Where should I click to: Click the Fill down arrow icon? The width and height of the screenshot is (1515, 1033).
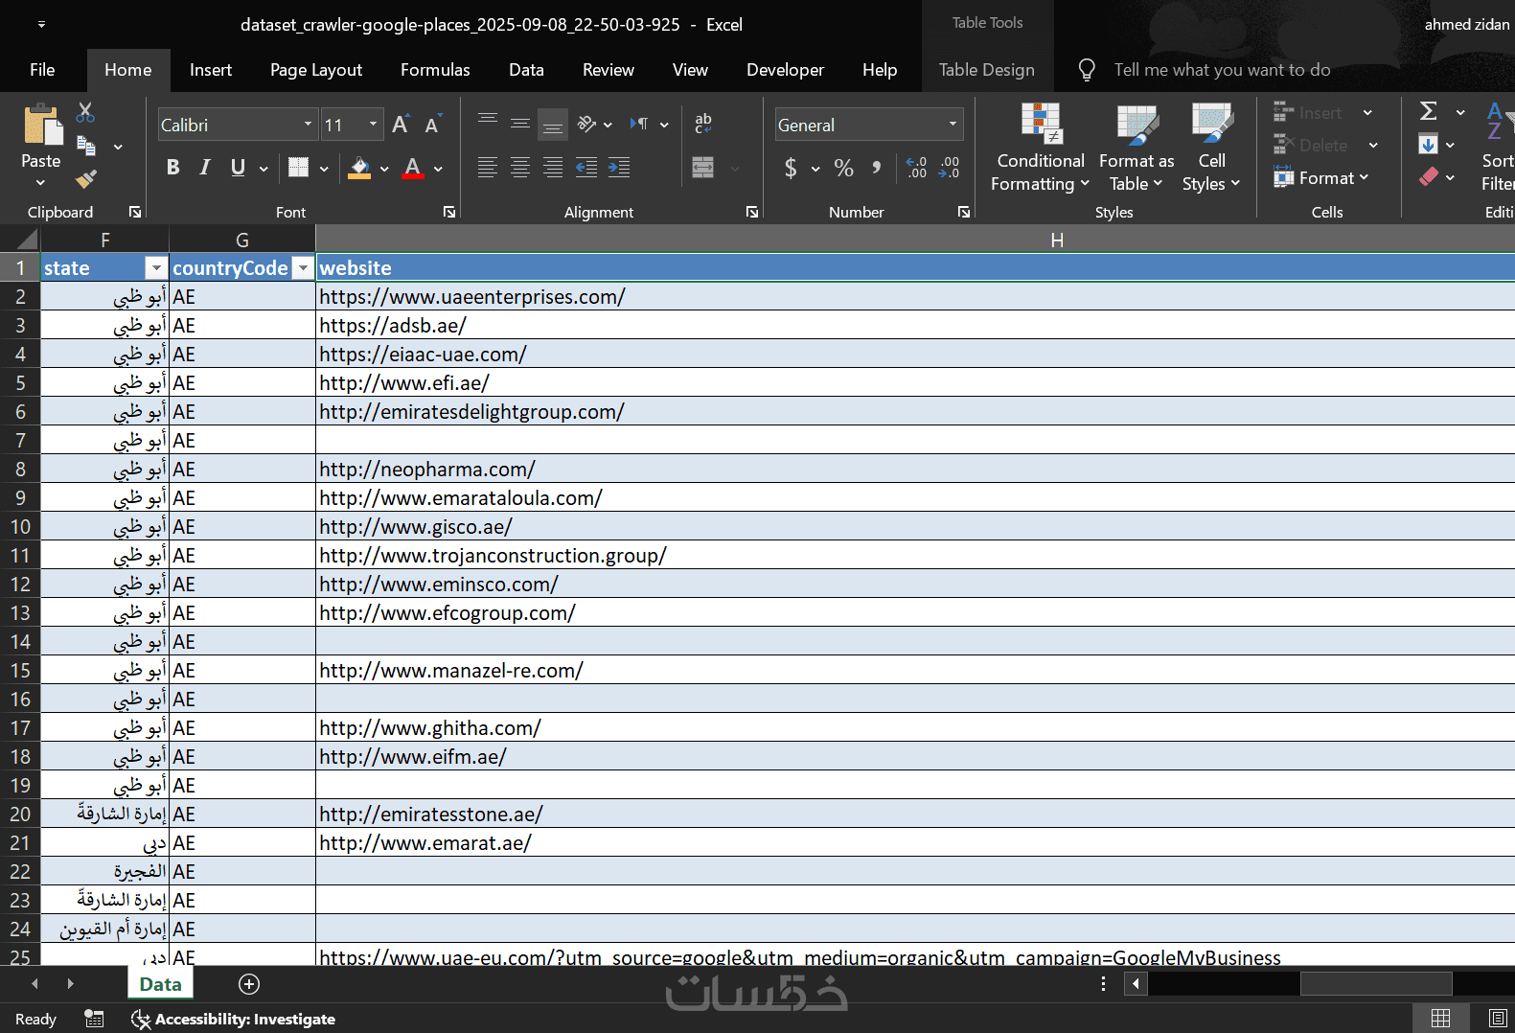(1428, 145)
